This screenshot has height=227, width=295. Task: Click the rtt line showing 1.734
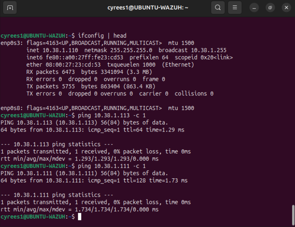[80, 209]
